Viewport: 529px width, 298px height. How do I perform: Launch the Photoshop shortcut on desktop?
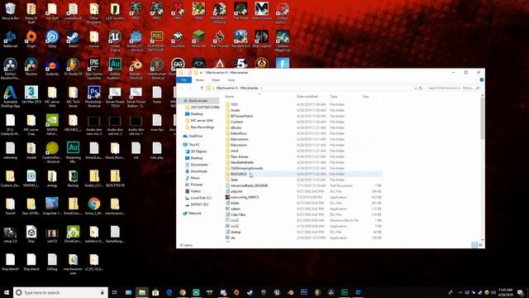pos(93,97)
